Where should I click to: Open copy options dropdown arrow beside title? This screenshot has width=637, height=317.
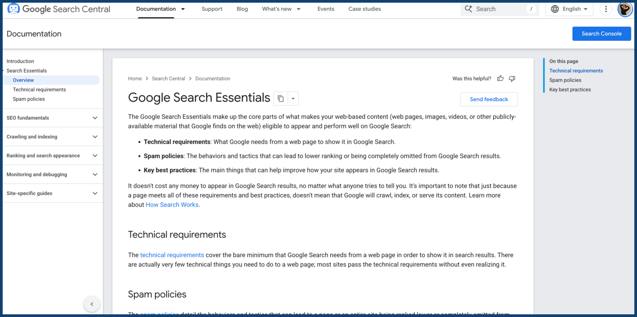(293, 99)
